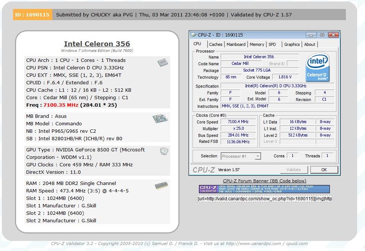
Task: Click the OK button in CPU-Z
Action: tap(324, 170)
